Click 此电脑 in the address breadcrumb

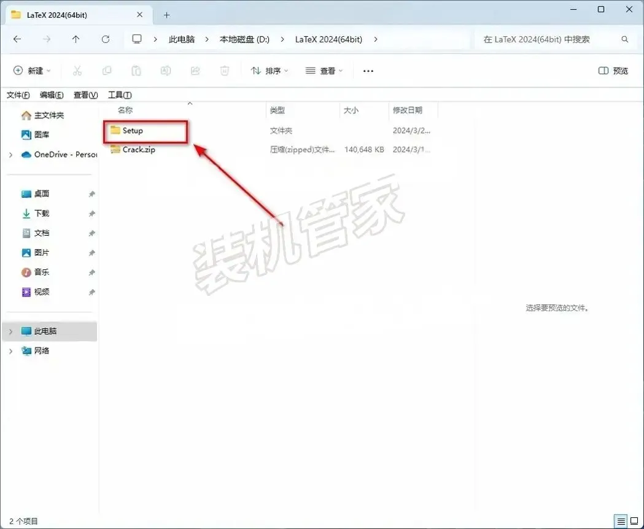point(182,39)
